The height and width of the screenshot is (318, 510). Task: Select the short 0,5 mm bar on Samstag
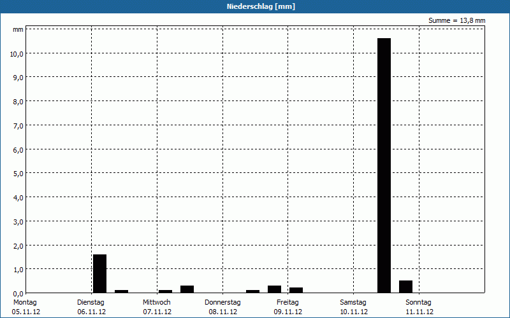pyautogui.click(x=405, y=287)
